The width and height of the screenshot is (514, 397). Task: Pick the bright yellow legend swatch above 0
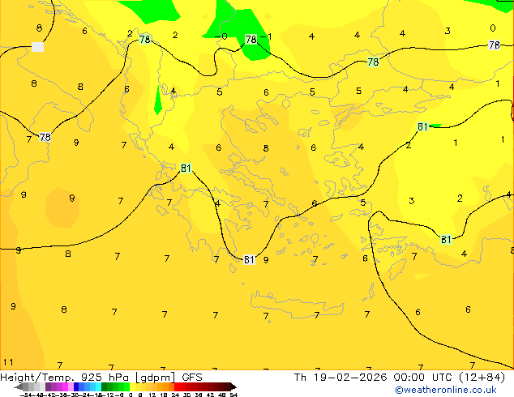[x=133, y=386]
